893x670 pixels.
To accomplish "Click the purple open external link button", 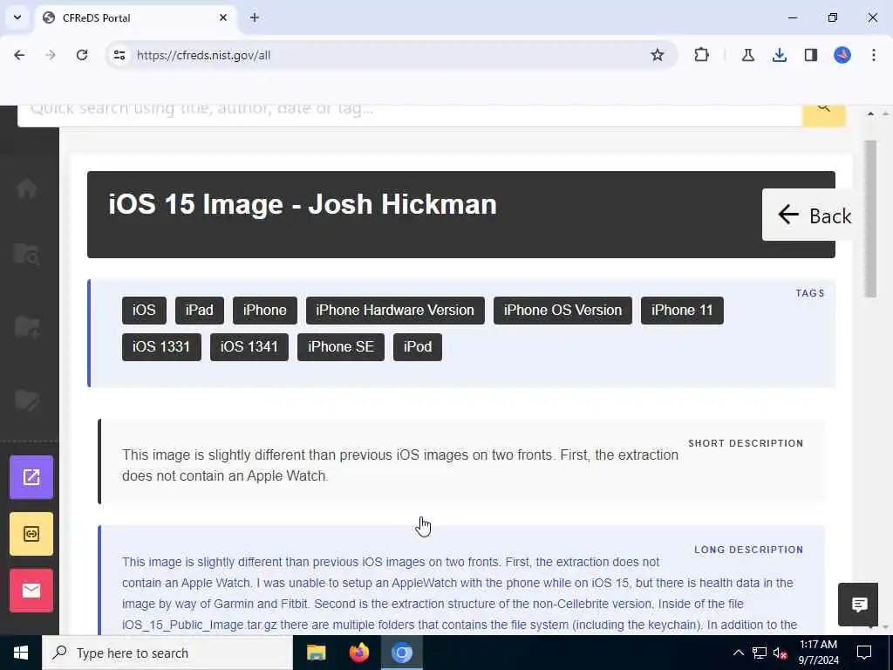I will 31,477.
